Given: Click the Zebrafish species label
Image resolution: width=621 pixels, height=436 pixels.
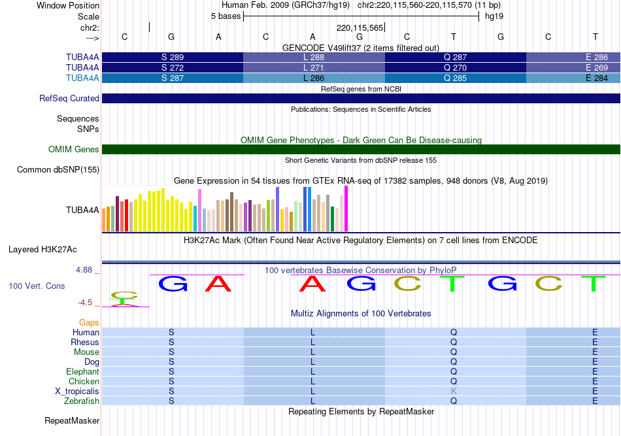Looking at the screenshot, I should point(82,401).
